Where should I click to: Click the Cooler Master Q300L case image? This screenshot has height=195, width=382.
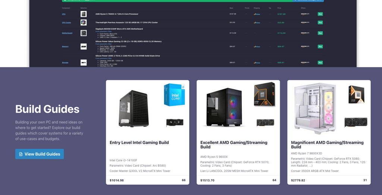point(134,109)
